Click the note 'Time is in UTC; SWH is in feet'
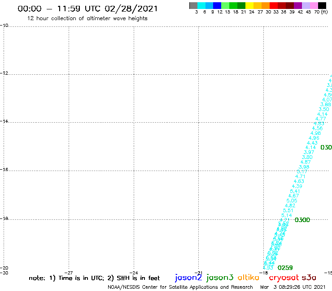The height and width of the screenshot is (291, 332). coord(94,278)
